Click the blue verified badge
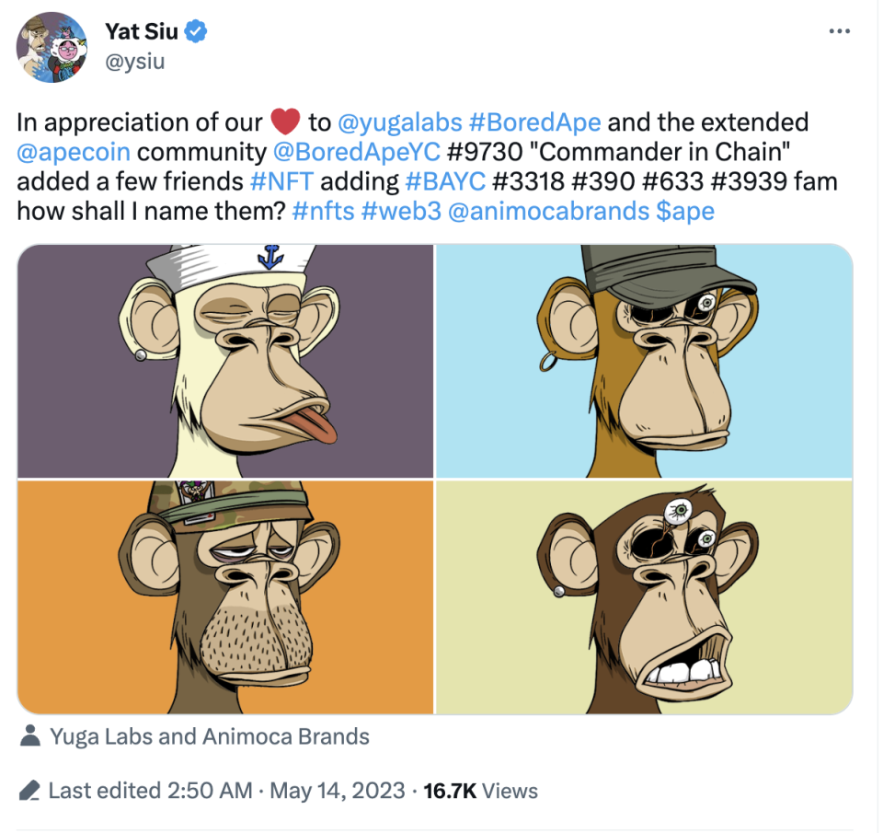 pos(196,33)
